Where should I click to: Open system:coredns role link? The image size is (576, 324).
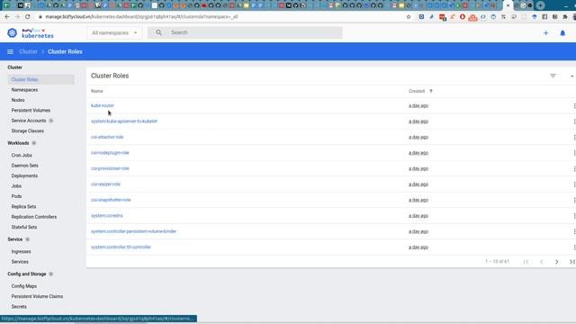coord(106,216)
